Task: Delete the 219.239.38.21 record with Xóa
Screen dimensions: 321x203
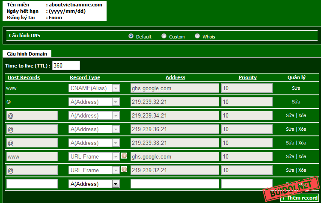Action: [302, 143]
